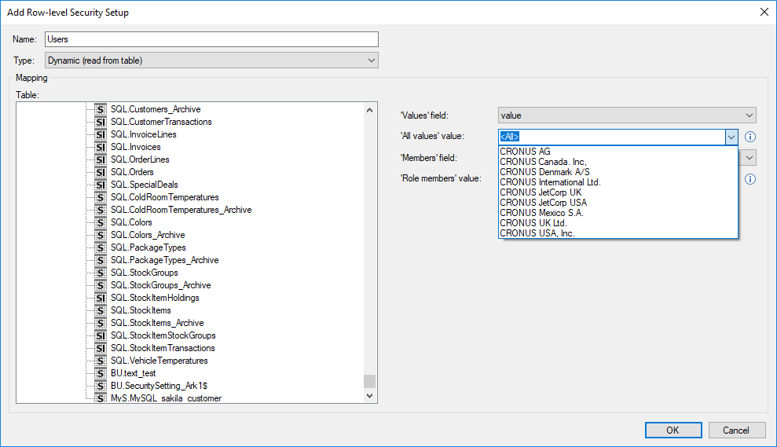This screenshot has width=777, height=447.
Task: Close the Add Row-level Security Setup window
Action: [764, 12]
